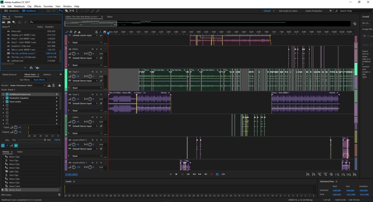Image resolution: width=373 pixels, height=202 pixels.
Task: Click the Sends icon above tracks
Action: pos(75,32)
